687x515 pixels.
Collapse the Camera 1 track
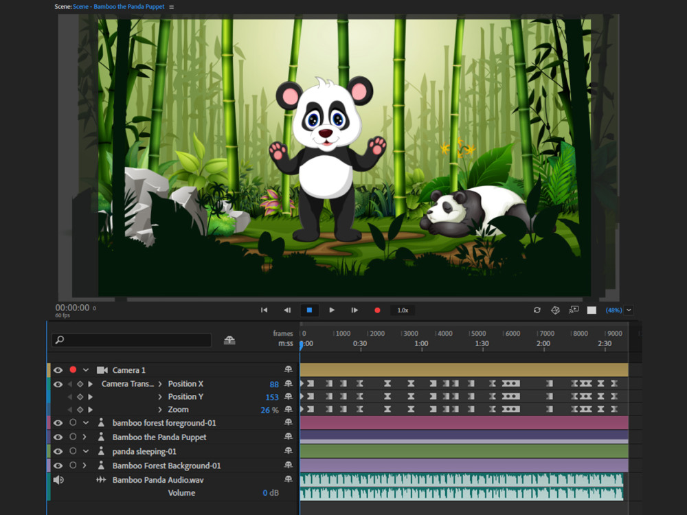[86, 370]
